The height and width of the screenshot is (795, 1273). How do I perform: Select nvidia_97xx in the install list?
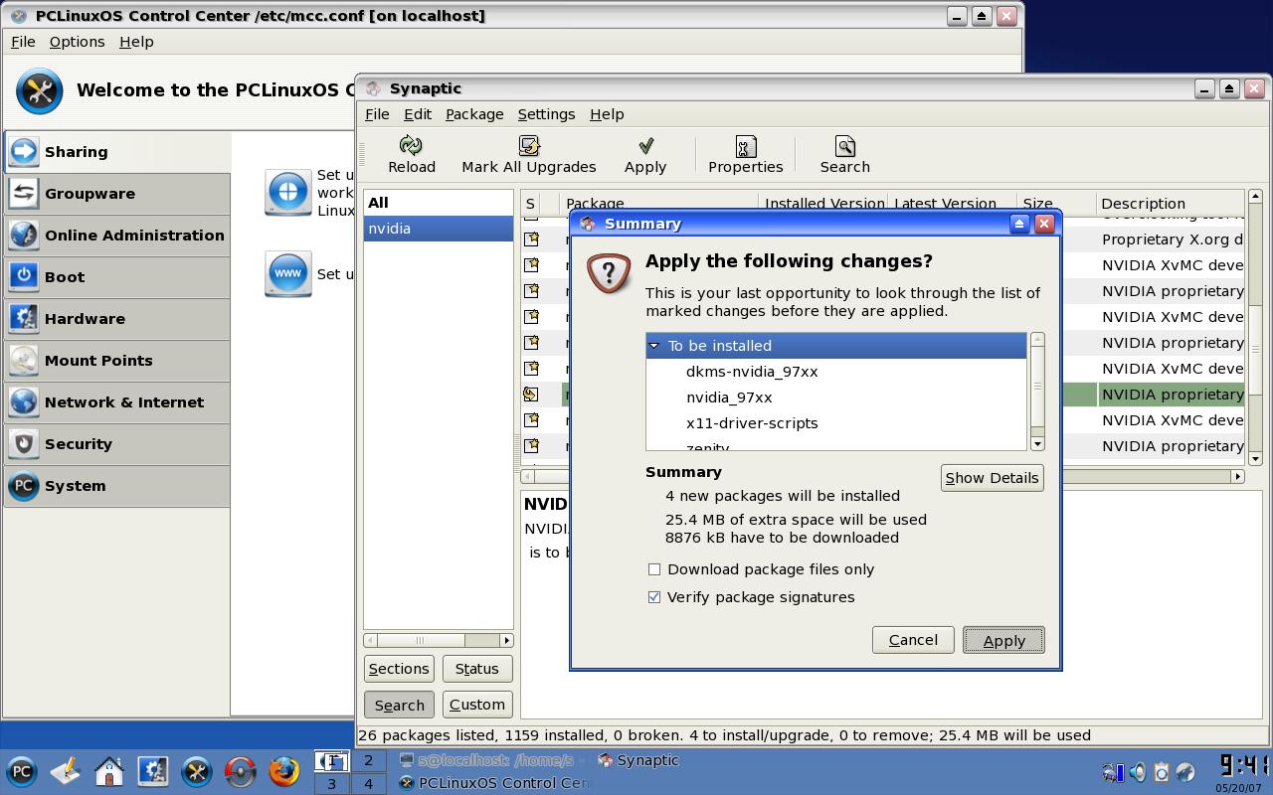729,397
